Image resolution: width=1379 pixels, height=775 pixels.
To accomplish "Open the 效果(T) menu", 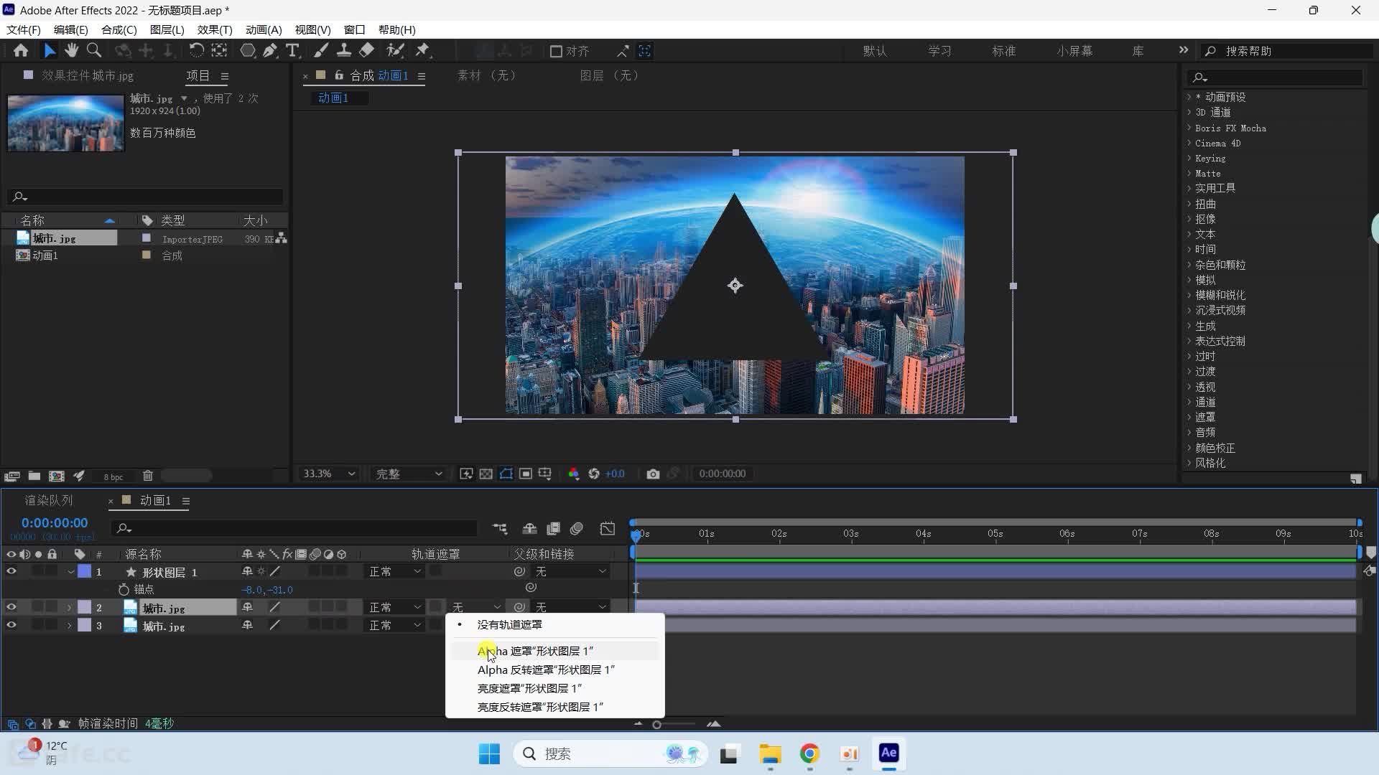I will click(x=215, y=29).
